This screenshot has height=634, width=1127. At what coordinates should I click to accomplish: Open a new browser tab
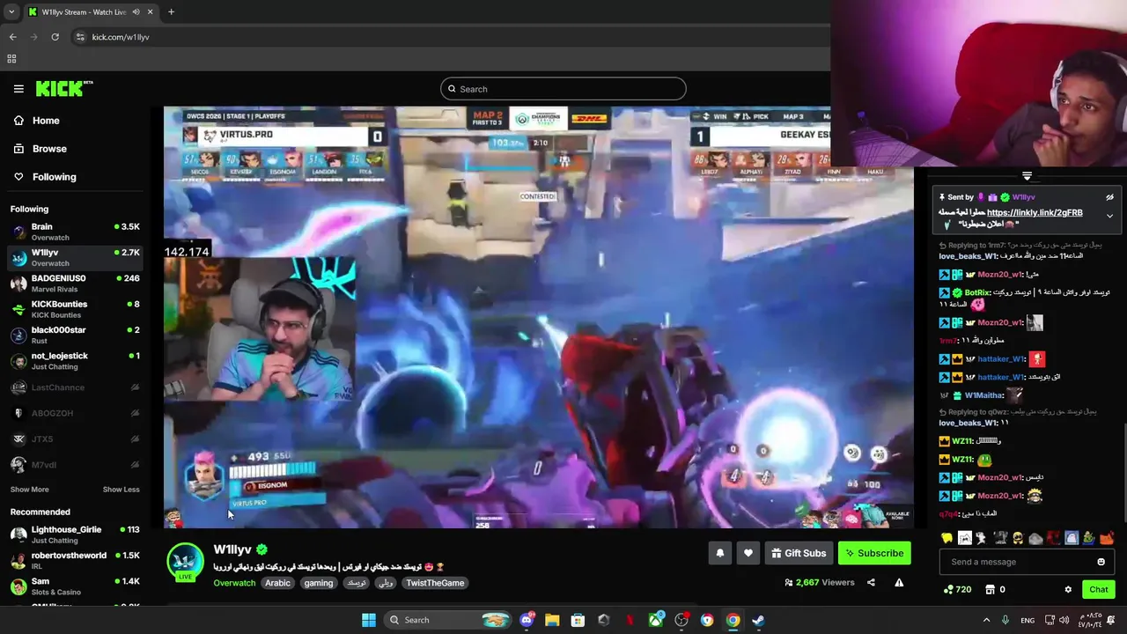coord(171,11)
